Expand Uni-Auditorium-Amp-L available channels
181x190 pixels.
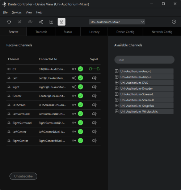[117, 71]
